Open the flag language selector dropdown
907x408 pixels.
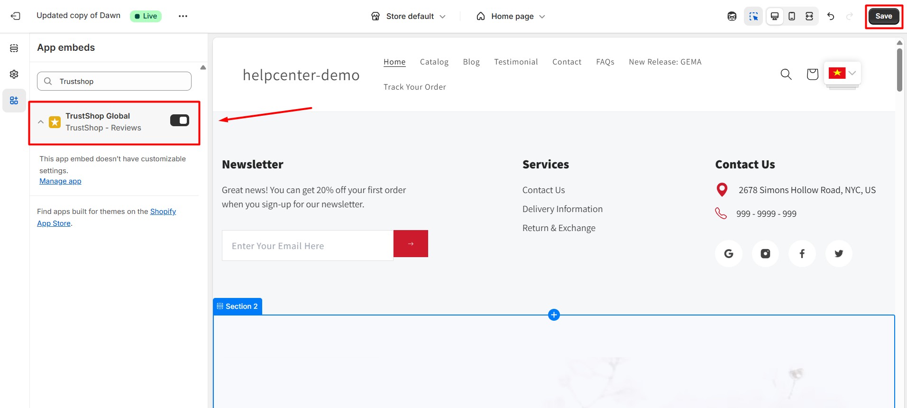pyautogui.click(x=843, y=73)
